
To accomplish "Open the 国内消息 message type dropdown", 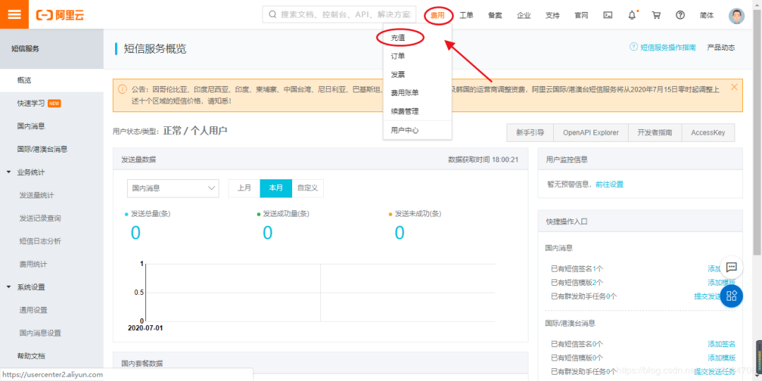I will (x=173, y=188).
